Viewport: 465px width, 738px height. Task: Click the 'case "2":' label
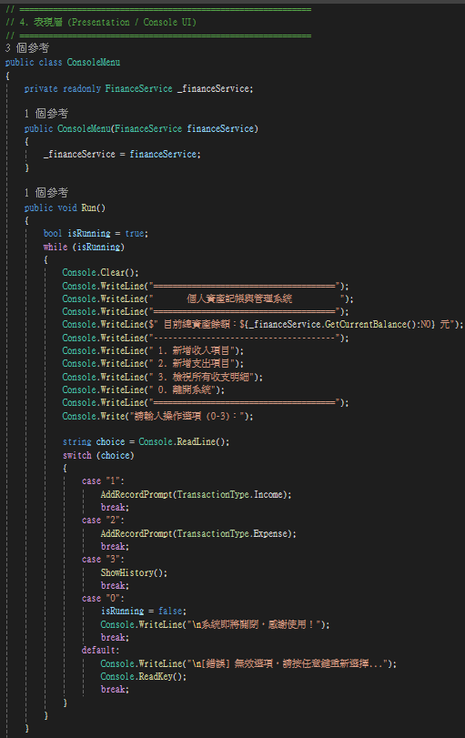(x=103, y=521)
